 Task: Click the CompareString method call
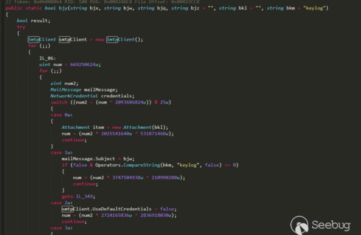coord(141,165)
